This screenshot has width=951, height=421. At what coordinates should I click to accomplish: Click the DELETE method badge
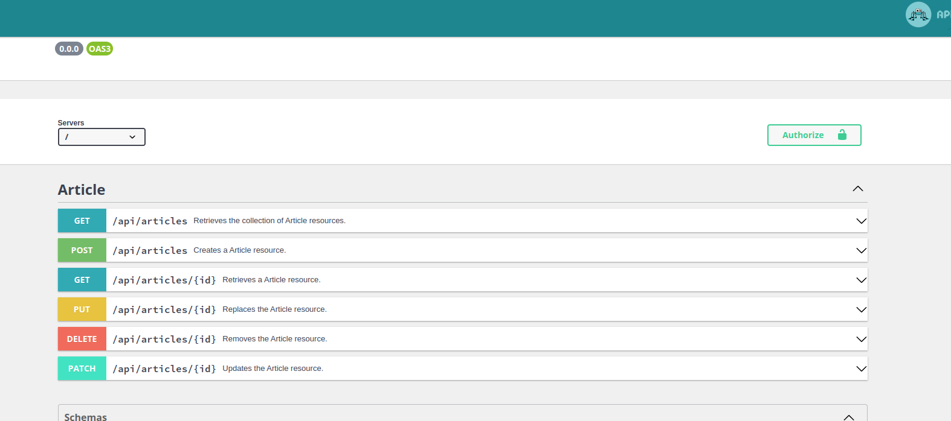click(82, 339)
